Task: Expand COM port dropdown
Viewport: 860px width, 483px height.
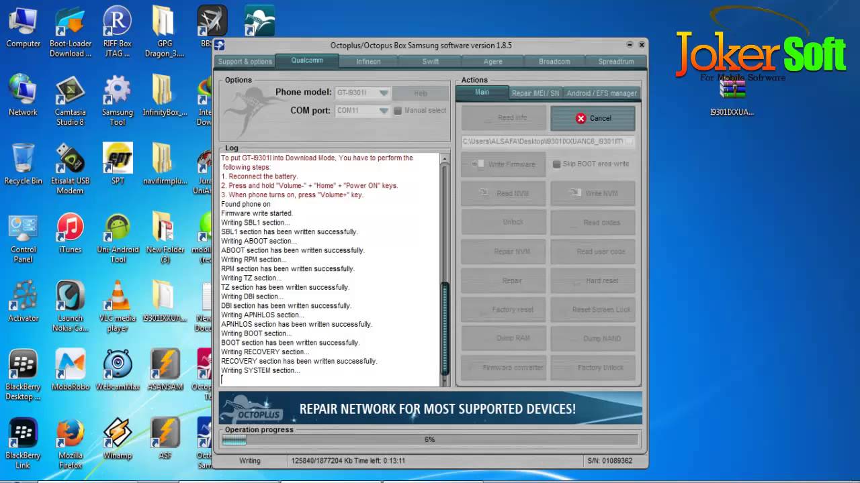Action: click(384, 111)
